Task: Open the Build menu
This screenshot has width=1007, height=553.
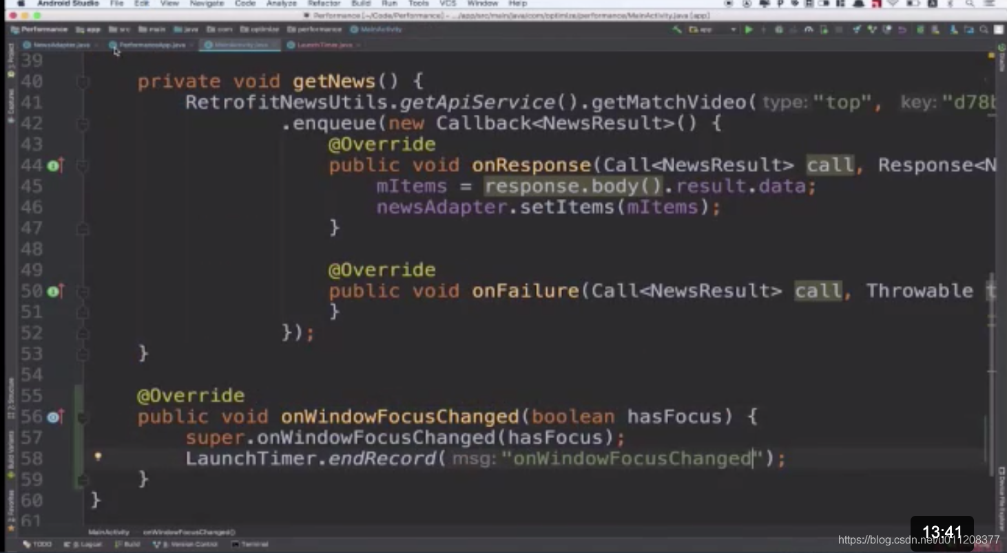Action: pyautogui.click(x=361, y=3)
